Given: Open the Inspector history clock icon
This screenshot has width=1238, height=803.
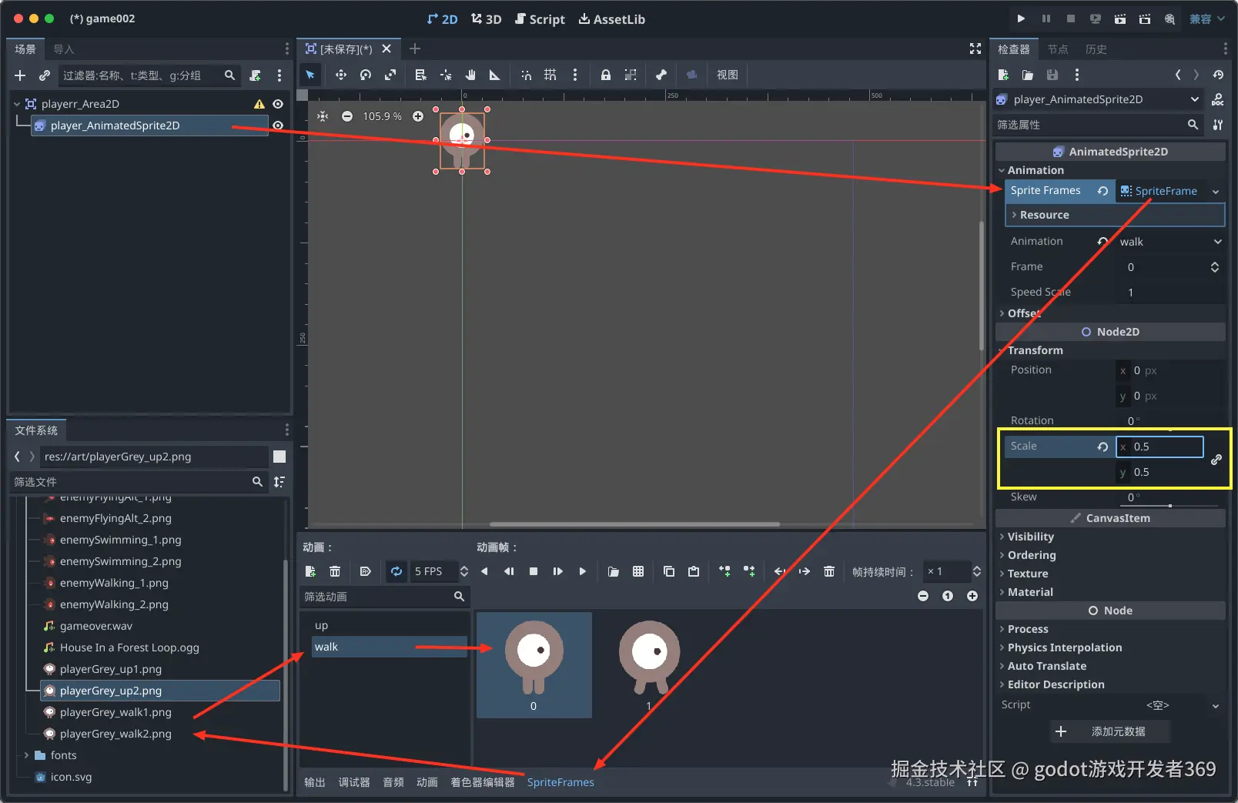Looking at the screenshot, I should coord(1218,75).
